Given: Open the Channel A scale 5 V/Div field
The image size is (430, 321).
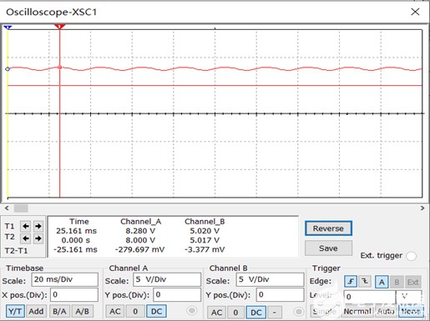Looking at the screenshot, I should click(167, 279).
